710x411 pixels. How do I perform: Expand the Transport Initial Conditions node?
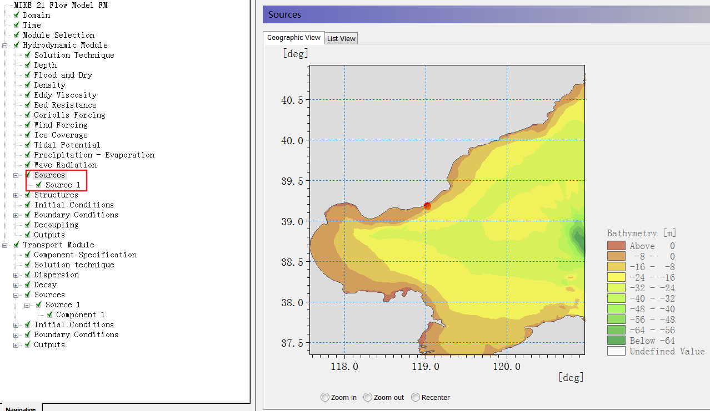pyautogui.click(x=16, y=324)
